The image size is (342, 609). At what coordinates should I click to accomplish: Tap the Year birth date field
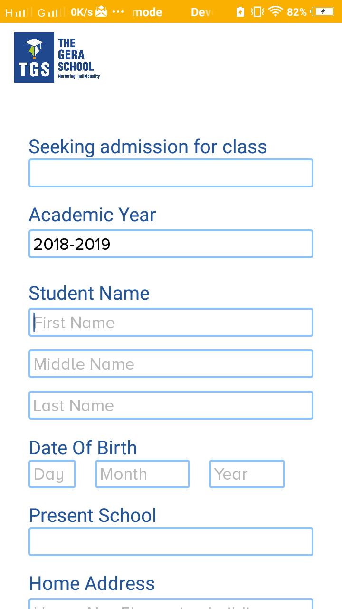click(x=247, y=474)
